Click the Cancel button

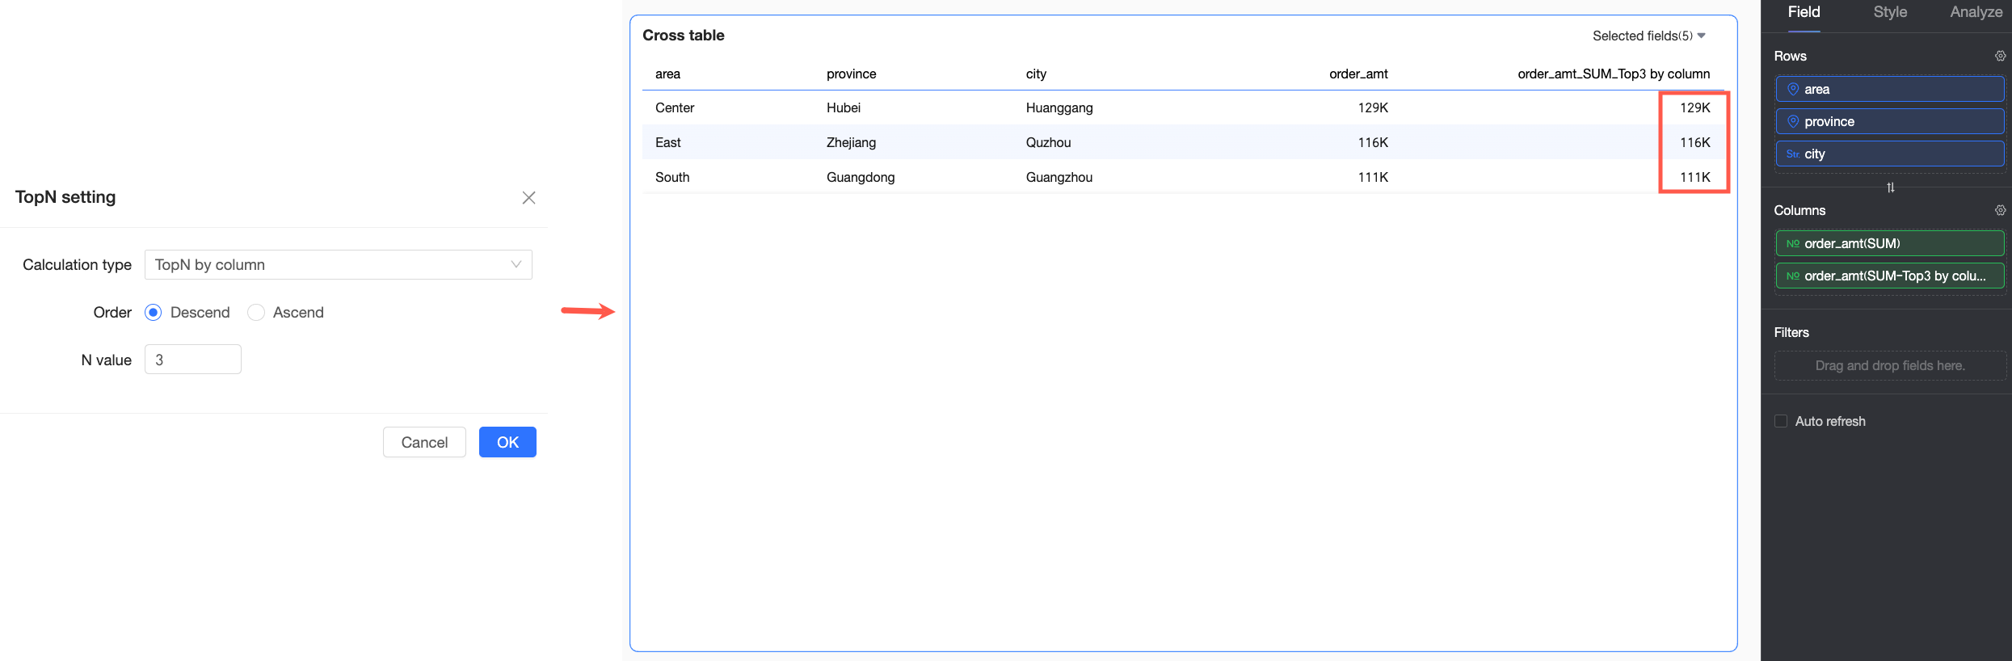424,442
